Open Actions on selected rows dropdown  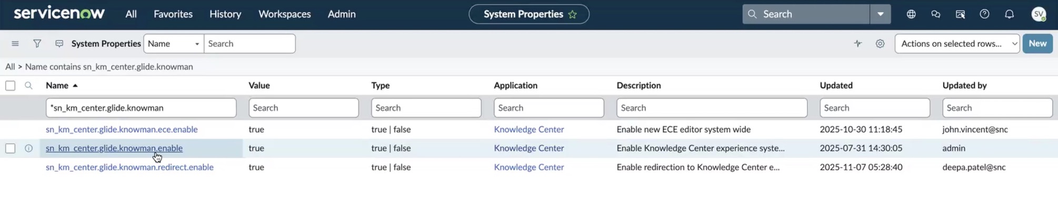[x=957, y=44]
